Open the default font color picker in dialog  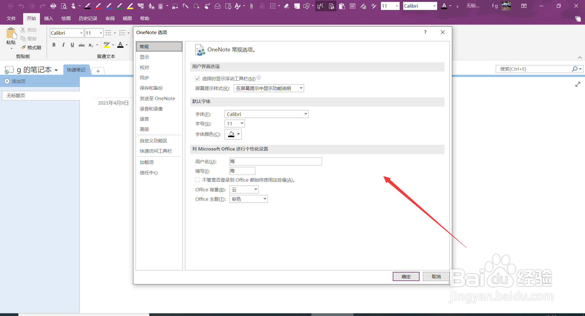click(x=233, y=134)
